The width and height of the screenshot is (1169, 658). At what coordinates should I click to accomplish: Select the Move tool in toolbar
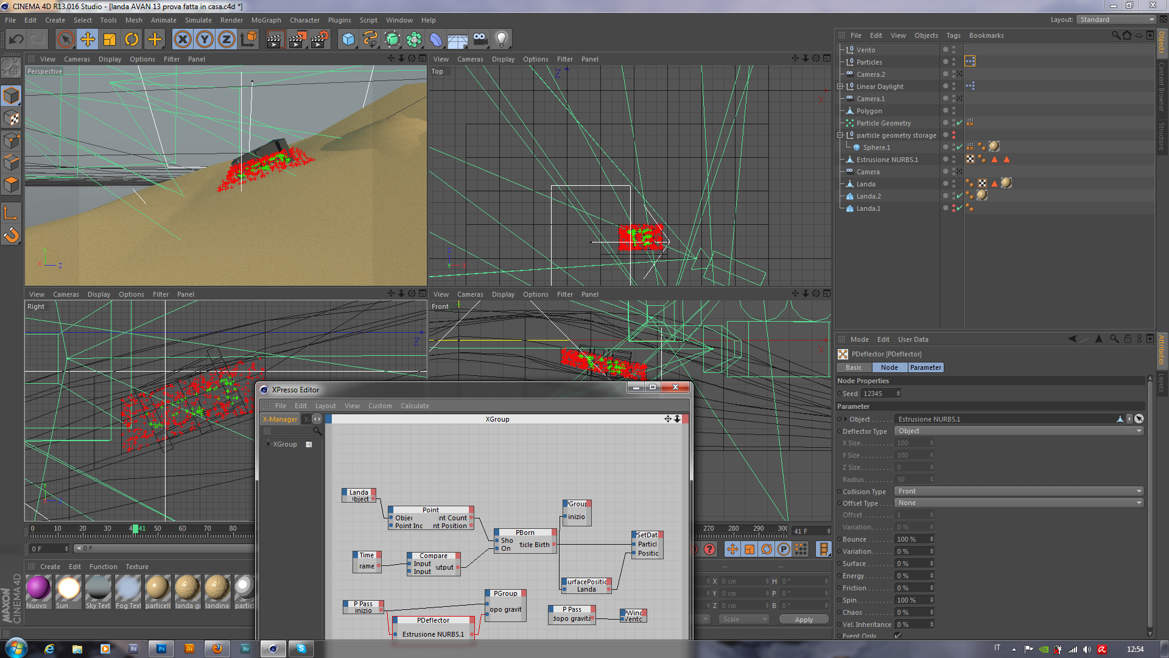click(88, 40)
